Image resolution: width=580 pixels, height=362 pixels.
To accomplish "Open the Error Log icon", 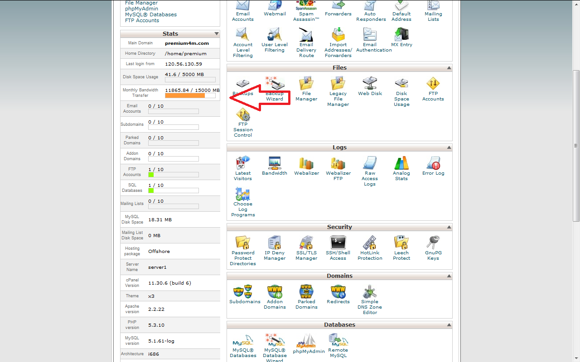I will 433,163.
